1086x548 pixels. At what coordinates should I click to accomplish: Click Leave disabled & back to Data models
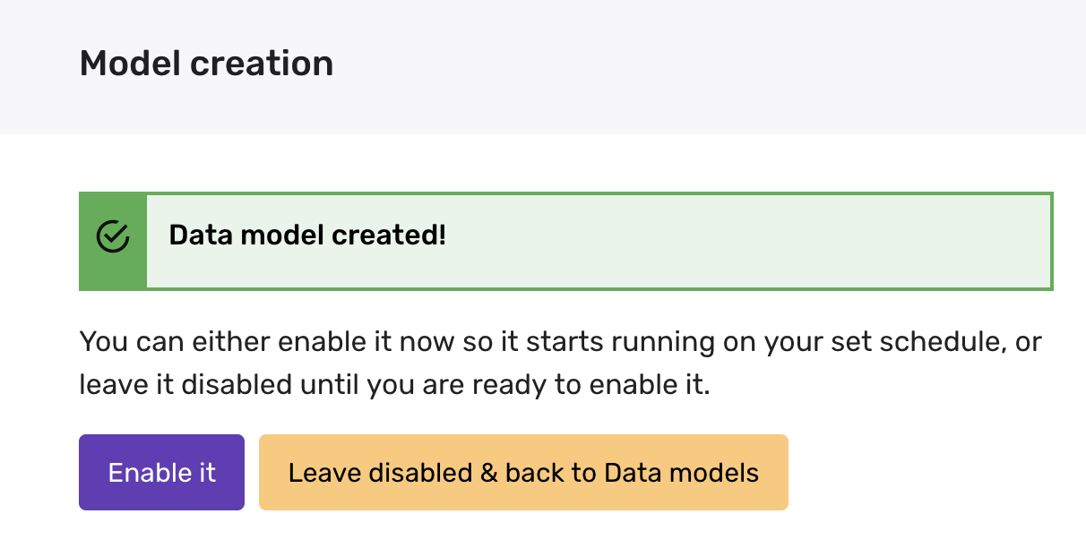pos(523,473)
